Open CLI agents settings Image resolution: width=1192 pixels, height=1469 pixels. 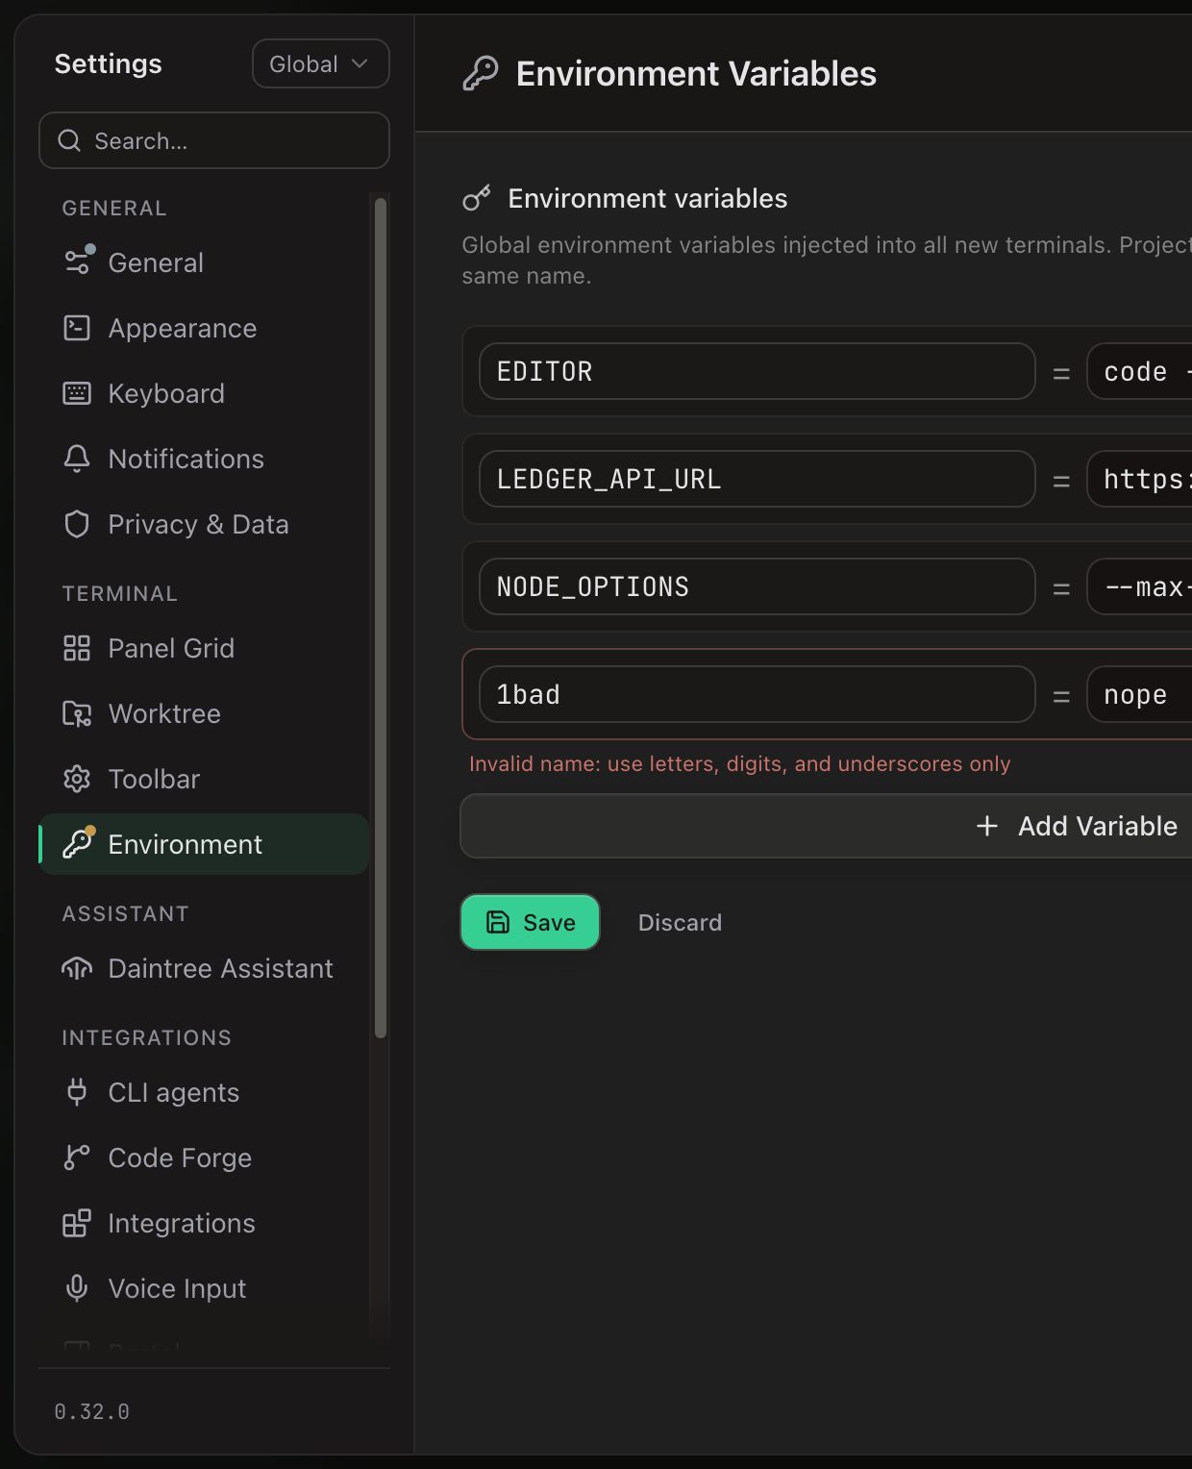pos(204,1092)
